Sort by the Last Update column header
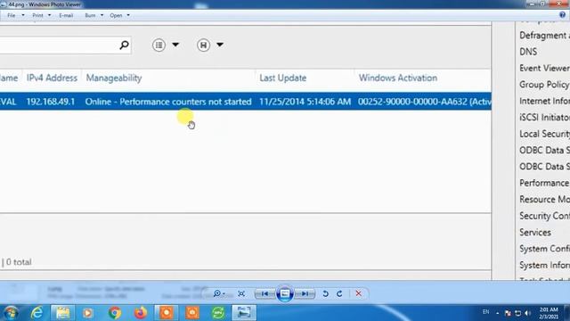 tap(283, 78)
